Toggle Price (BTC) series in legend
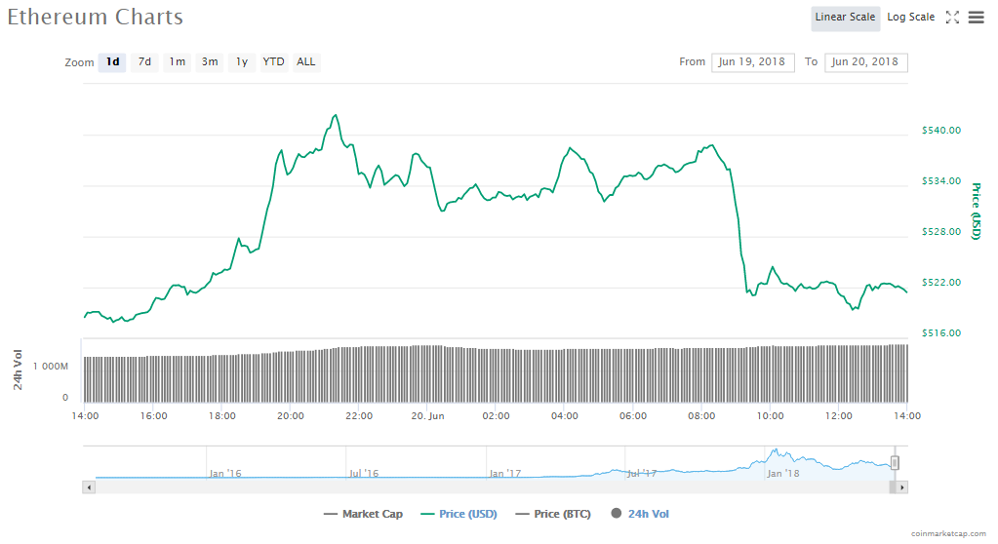 coord(552,514)
